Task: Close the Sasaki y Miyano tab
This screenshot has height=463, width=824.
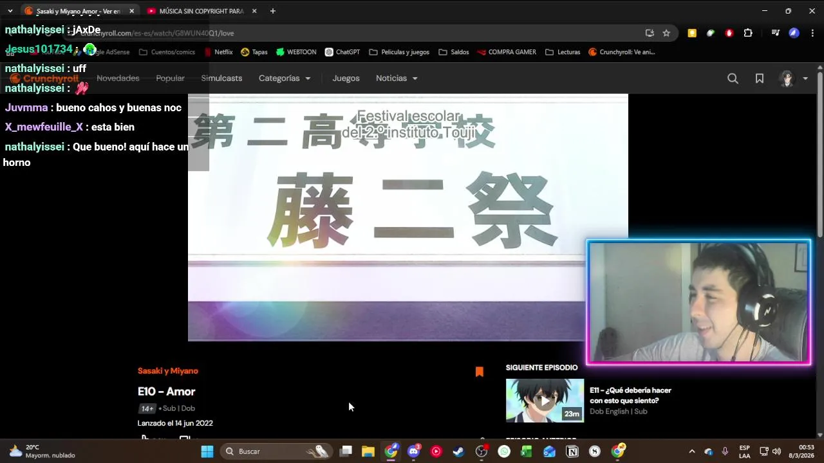Action: point(131,11)
